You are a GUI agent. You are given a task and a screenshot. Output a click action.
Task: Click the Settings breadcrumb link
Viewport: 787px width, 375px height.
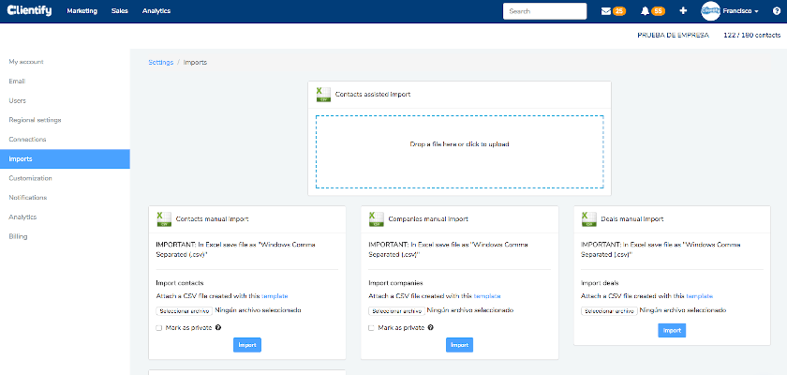(x=160, y=62)
